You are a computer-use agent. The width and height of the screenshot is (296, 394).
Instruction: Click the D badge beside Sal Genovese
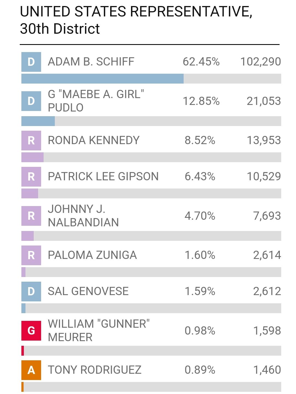click(31, 292)
